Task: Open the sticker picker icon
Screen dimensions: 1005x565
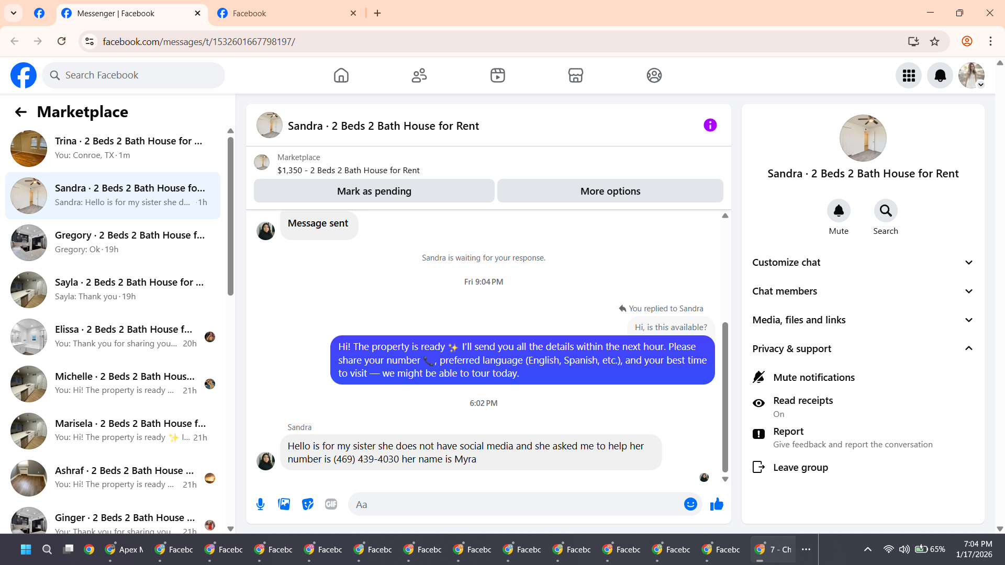Action: tap(308, 504)
